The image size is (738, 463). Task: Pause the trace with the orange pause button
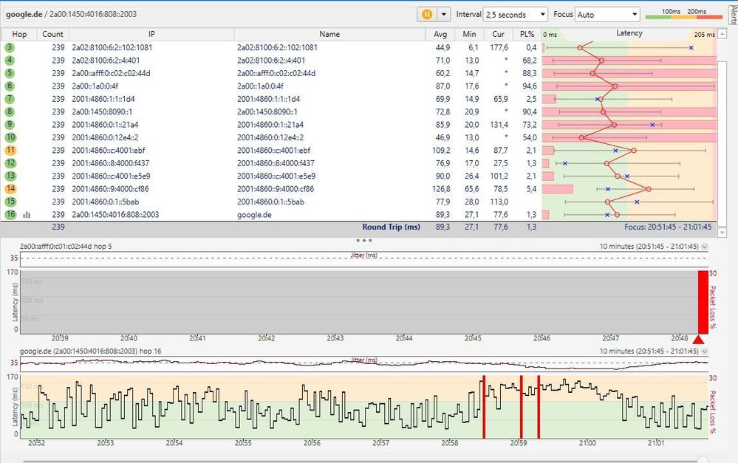pyautogui.click(x=426, y=14)
